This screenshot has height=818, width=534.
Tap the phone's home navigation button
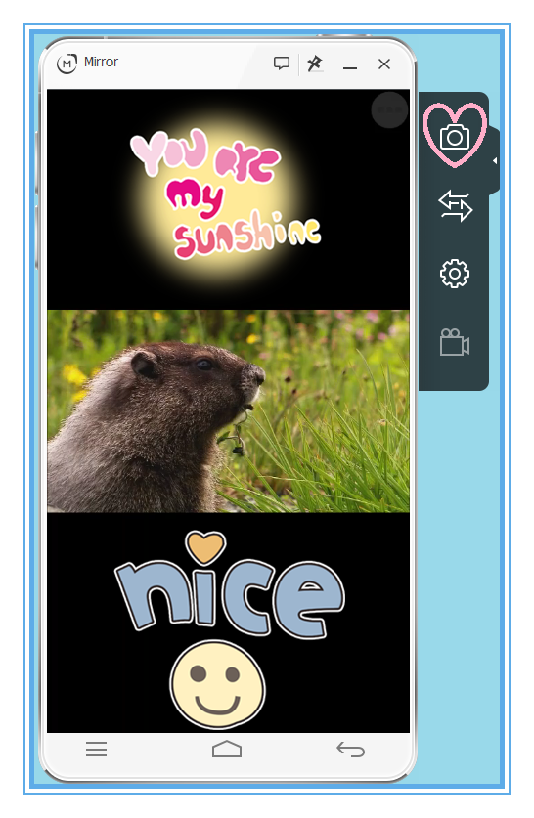coord(227,749)
